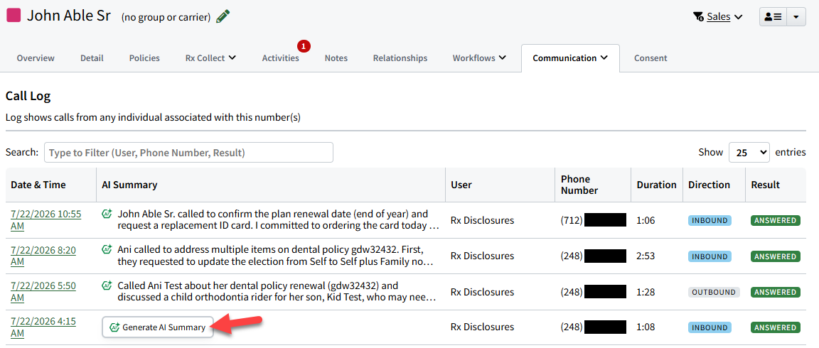The width and height of the screenshot is (819, 348).
Task: Open the Activities tab
Action: (281, 58)
